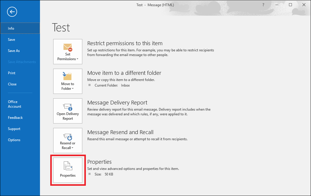Screen dimensions: 311x196
Task: Save the Test message
Action: point(11,39)
